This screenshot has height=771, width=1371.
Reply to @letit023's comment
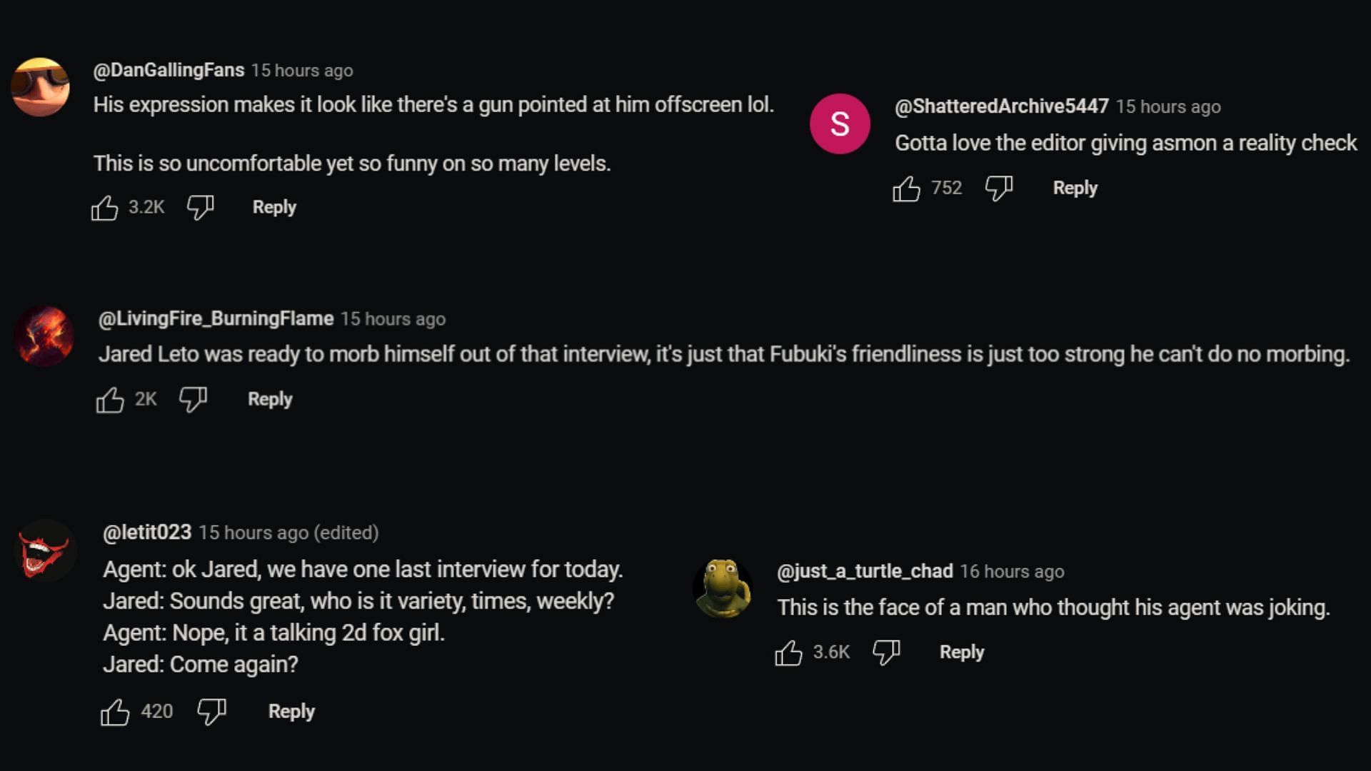[291, 711]
